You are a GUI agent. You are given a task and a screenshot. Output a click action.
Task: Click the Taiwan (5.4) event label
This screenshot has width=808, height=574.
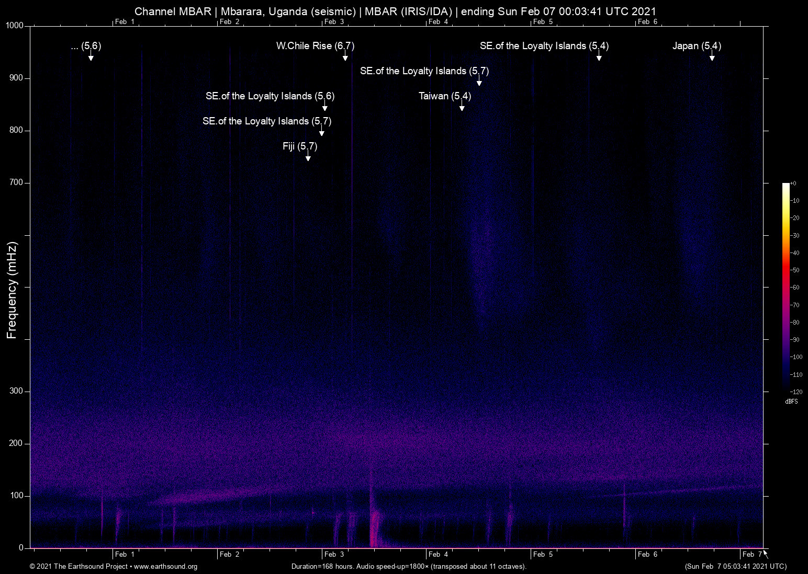(x=445, y=96)
